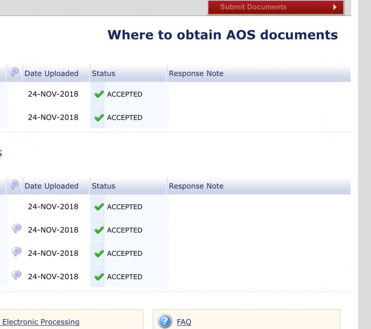The image size is (371, 329).
Task: Click green checkmark in lower table's last row
Action: pos(99,276)
